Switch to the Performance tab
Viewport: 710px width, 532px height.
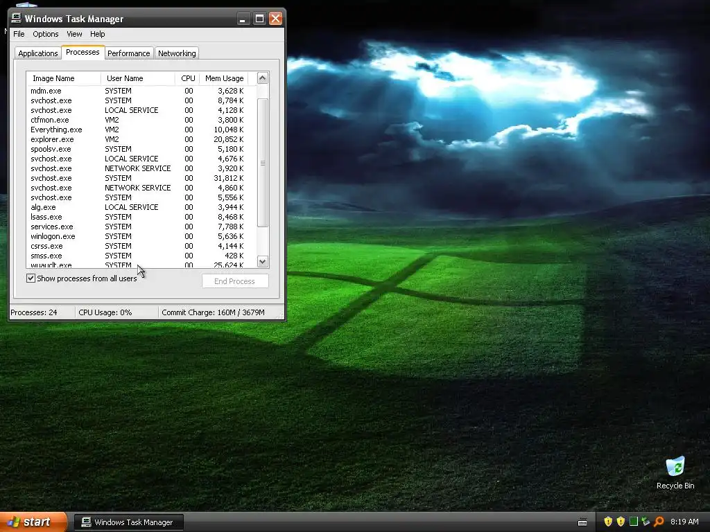click(128, 53)
